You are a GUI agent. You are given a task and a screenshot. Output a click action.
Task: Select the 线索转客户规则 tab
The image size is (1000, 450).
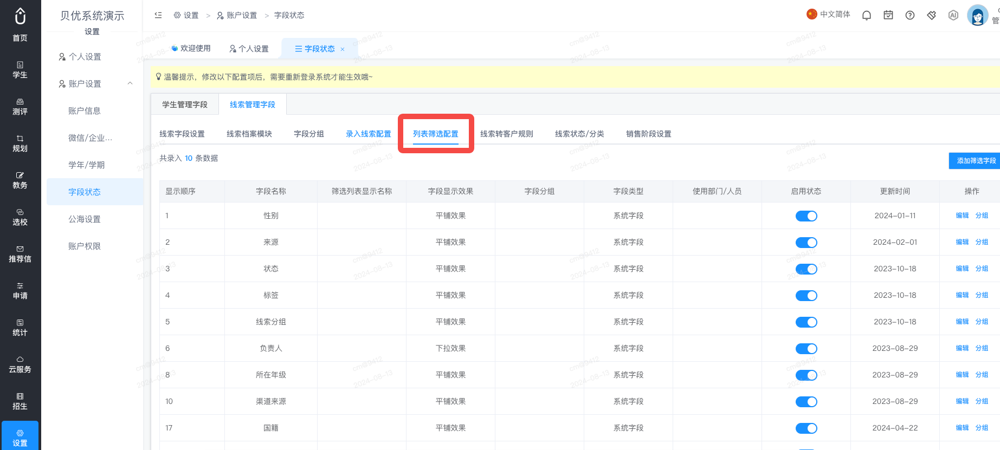tap(507, 134)
